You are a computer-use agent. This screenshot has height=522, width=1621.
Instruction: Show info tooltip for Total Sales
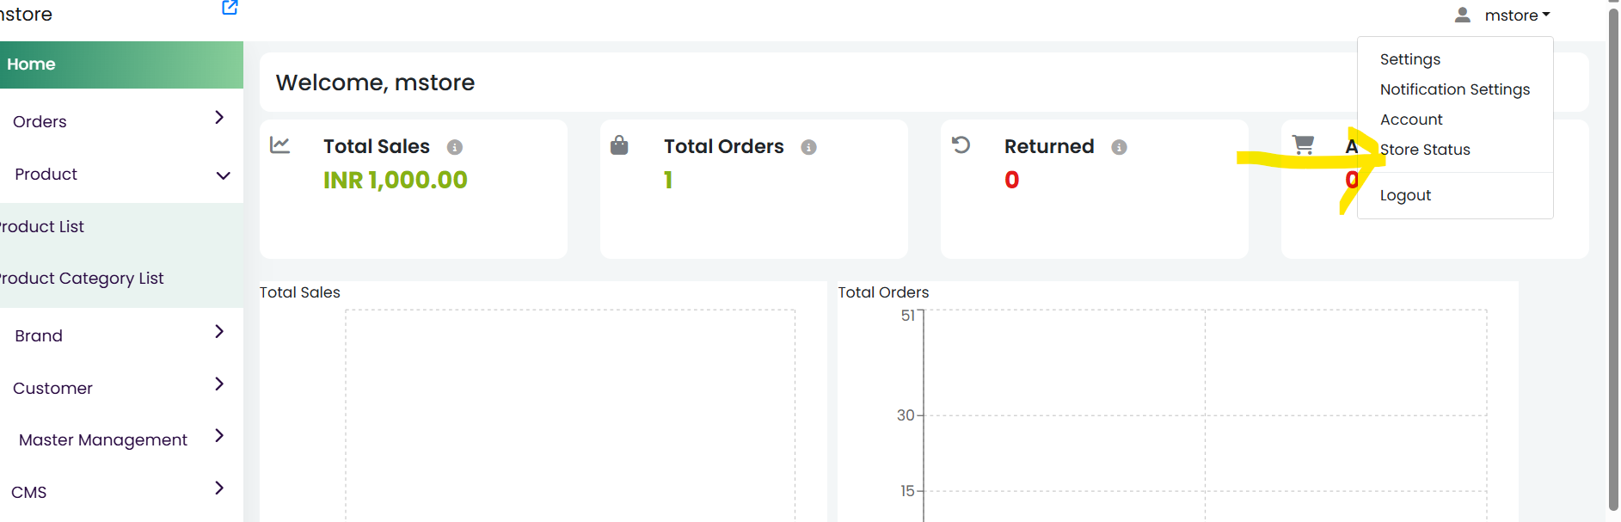tap(455, 147)
